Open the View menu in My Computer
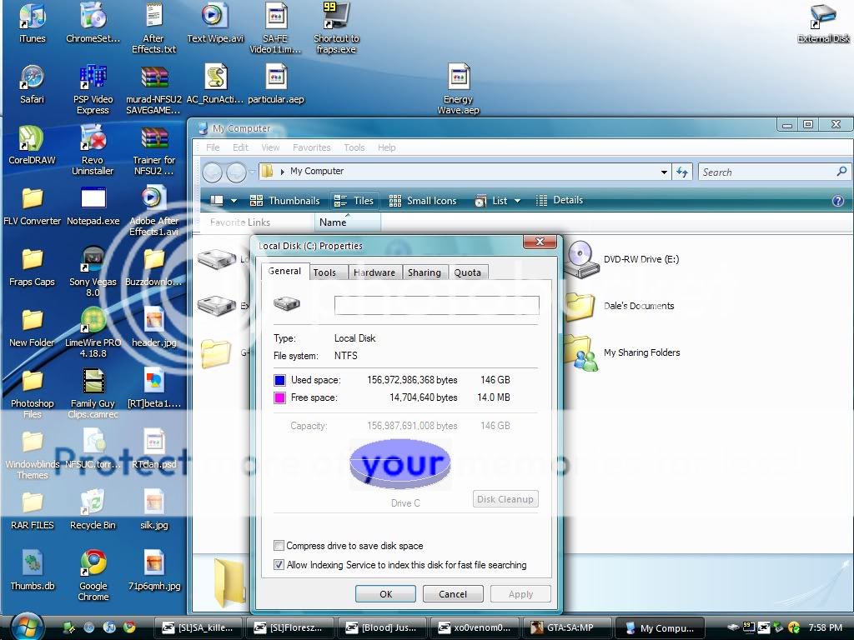Image resolution: width=854 pixels, height=640 pixels. [270, 147]
